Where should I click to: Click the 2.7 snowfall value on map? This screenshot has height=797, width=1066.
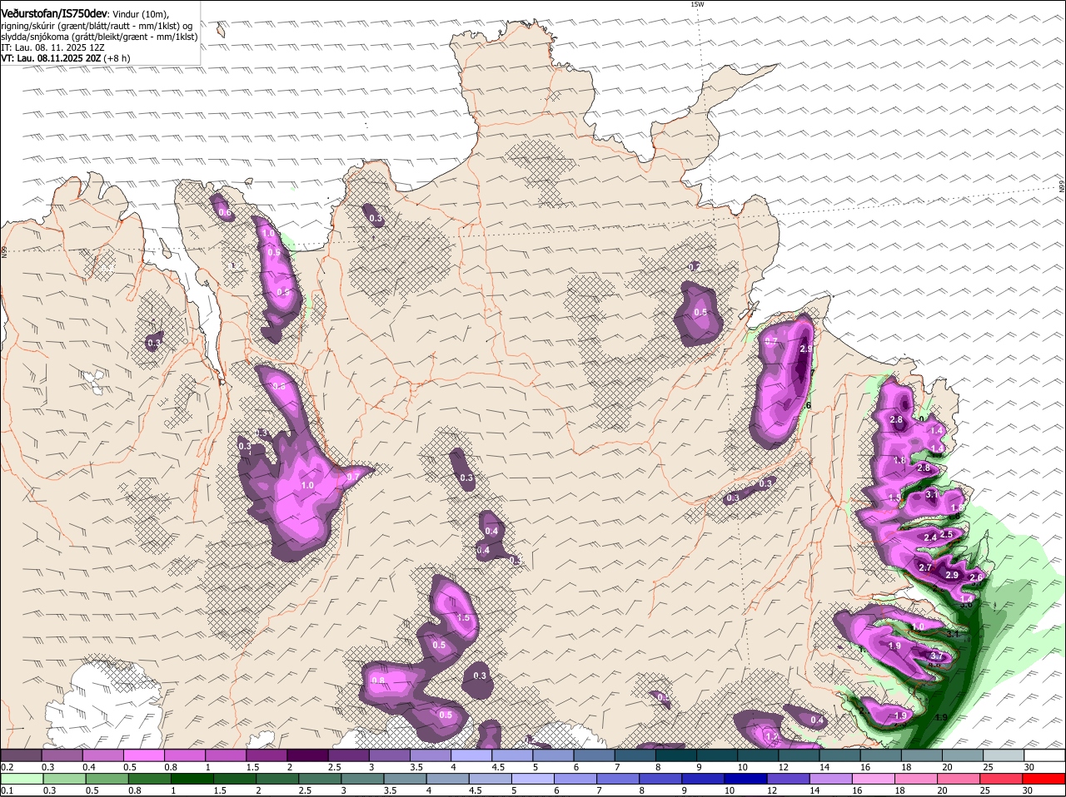click(x=925, y=567)
